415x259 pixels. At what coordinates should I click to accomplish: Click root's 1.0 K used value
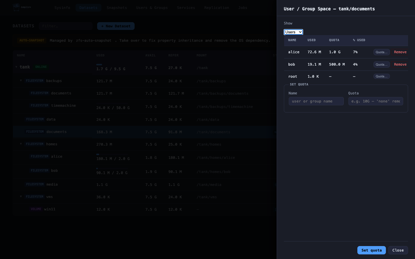(313, 77)
